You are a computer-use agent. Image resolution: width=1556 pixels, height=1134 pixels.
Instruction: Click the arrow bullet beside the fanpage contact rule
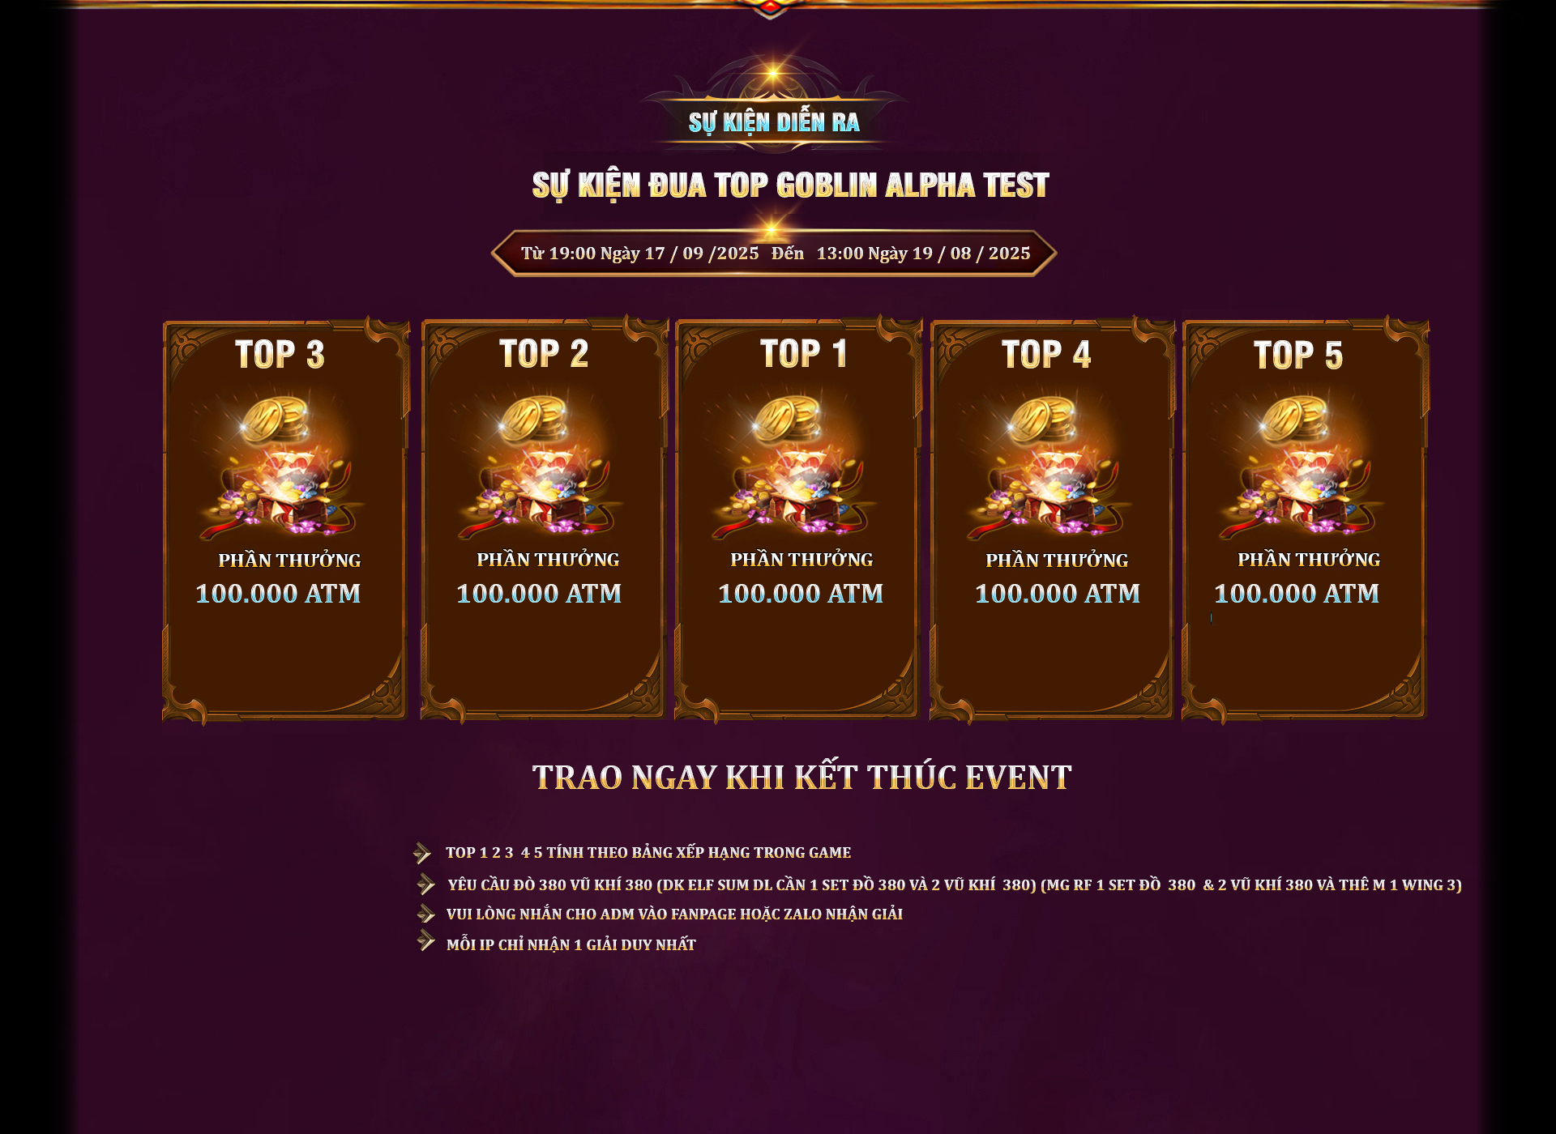click(425, 914)
